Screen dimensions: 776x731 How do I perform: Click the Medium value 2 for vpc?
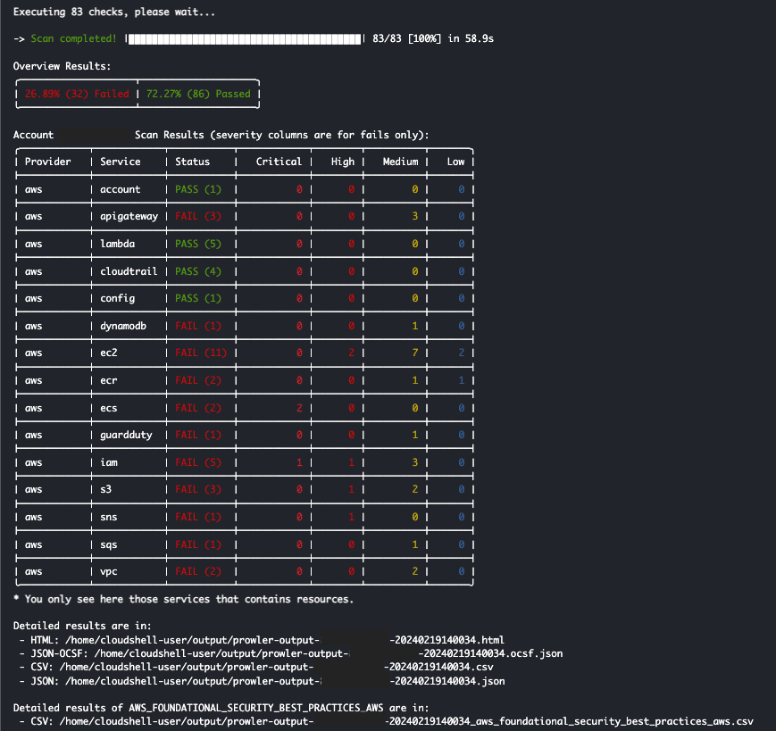(415, 571)
